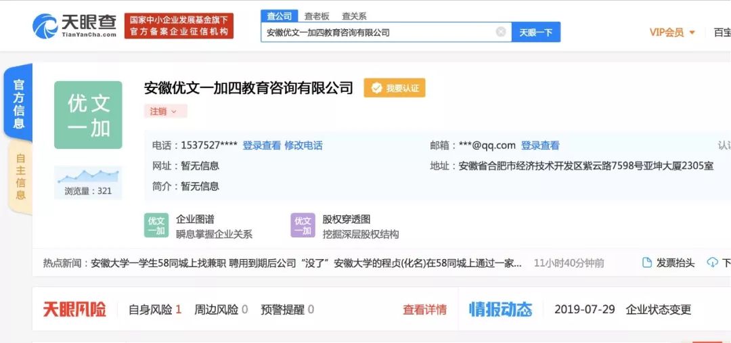Click the 天眼风险 heading
The height and width of the screenshot is (343, 731).
(74, 309)
